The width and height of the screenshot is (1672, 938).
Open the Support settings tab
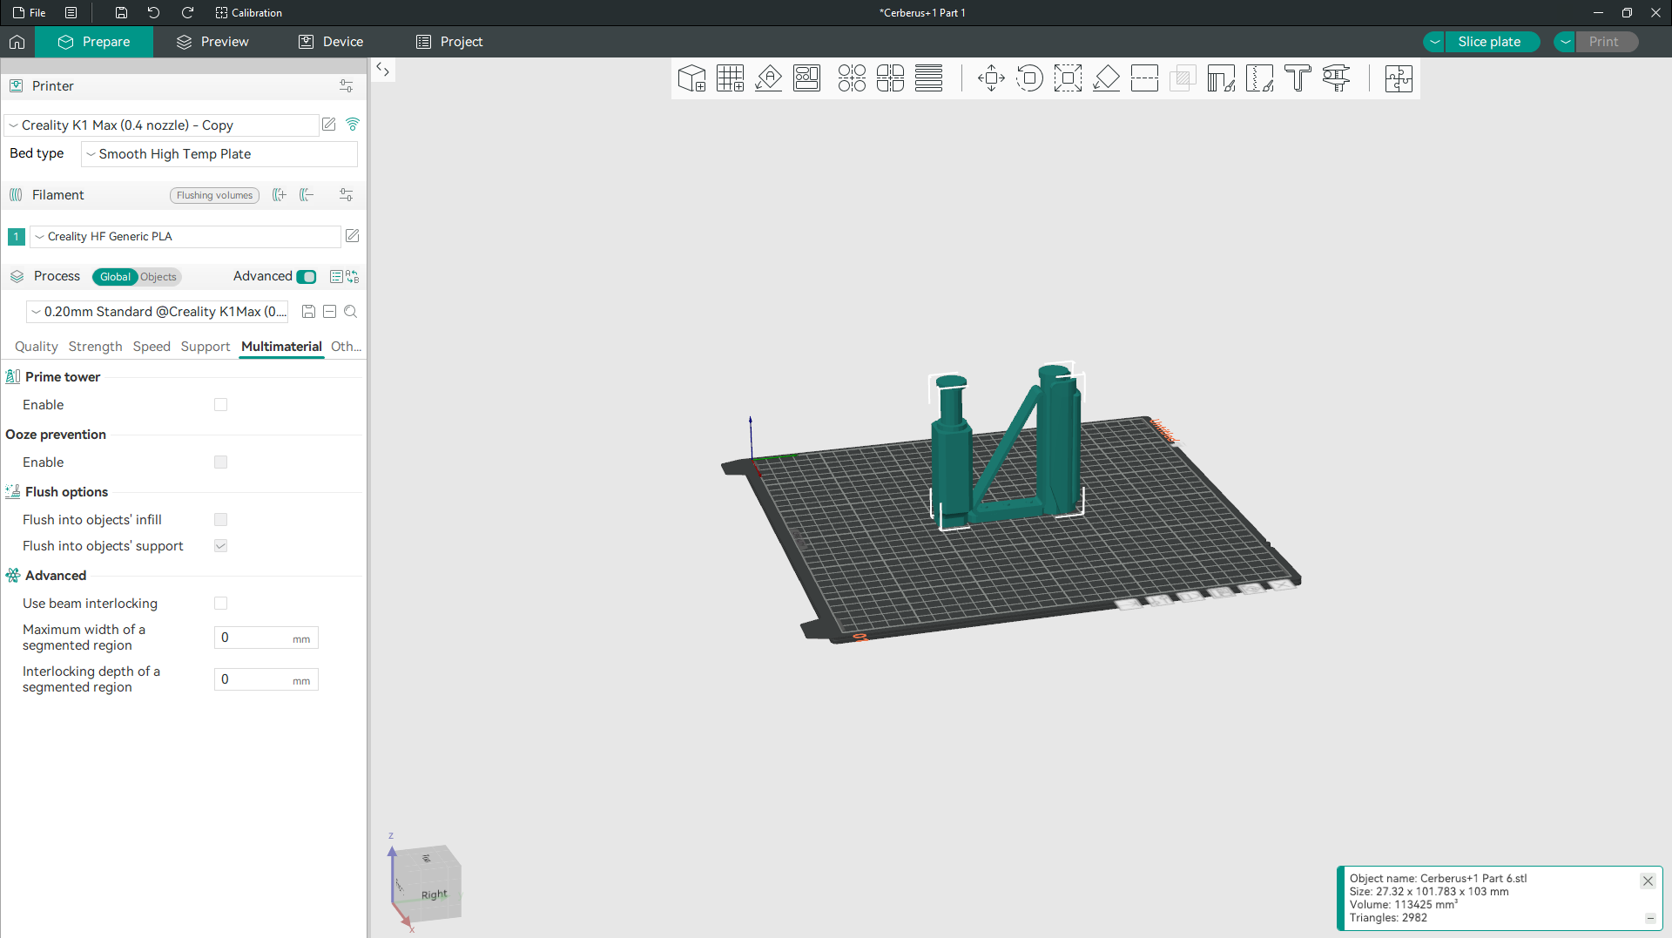coord(205,347)
